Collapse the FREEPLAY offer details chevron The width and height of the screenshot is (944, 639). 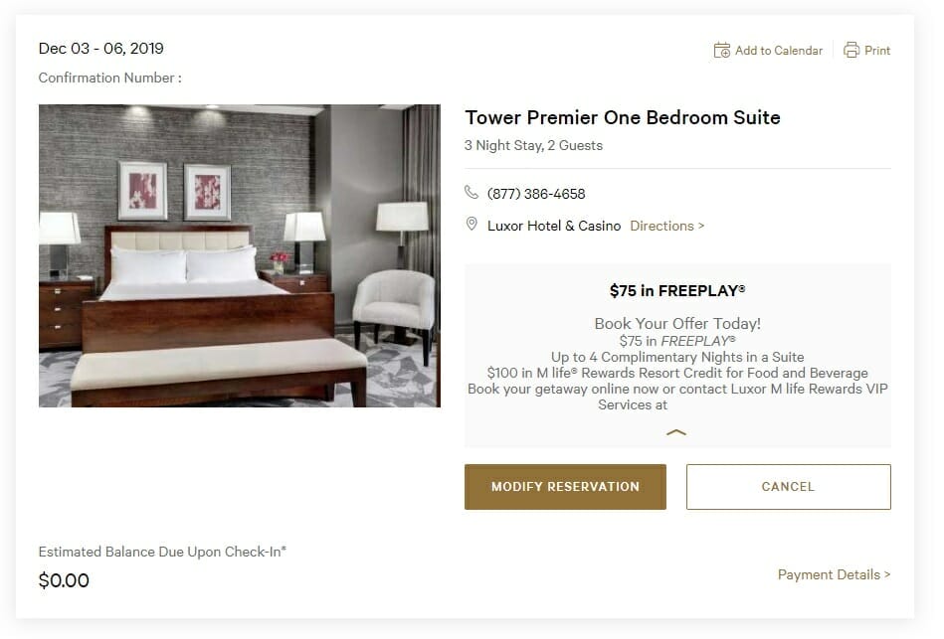(x=677, y=431)
